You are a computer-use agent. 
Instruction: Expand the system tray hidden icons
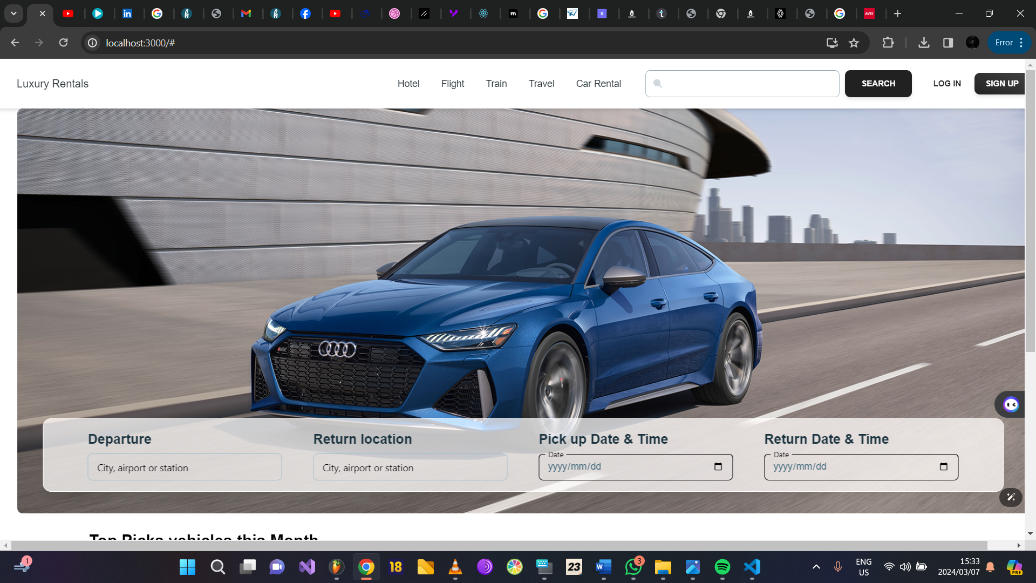coord(816,567)
